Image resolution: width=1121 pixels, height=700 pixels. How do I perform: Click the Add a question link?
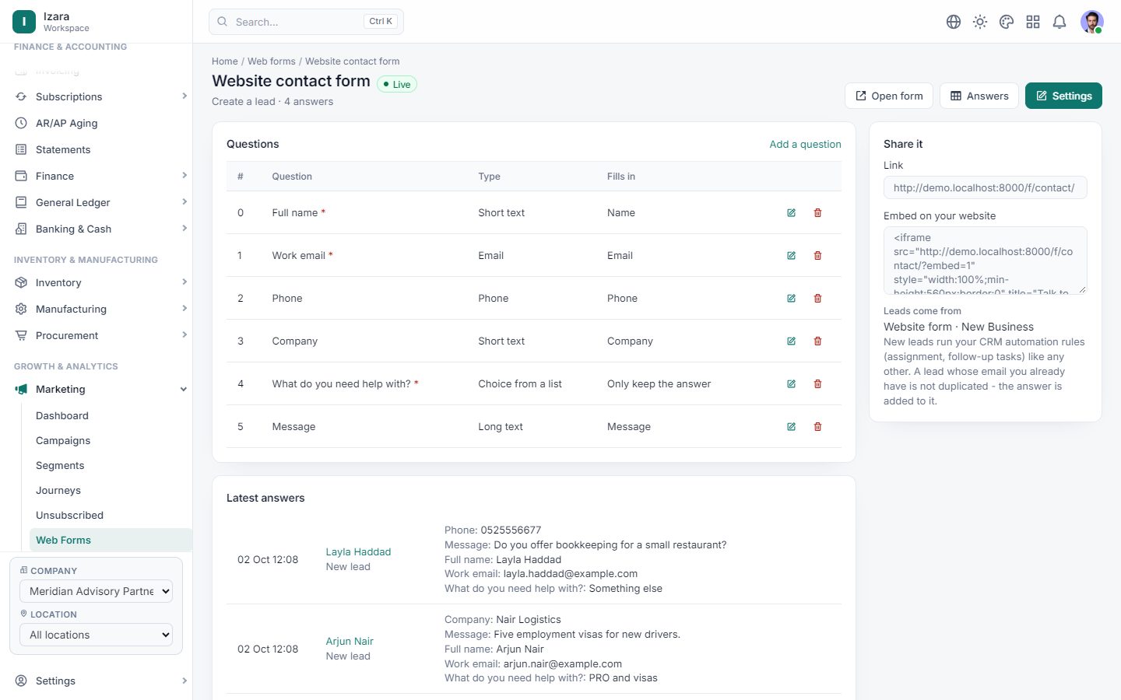[x=805, y=144]
